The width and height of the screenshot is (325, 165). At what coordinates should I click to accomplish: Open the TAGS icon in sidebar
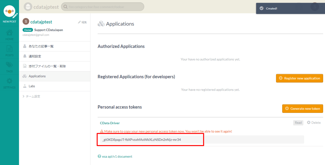[x=9, y=65]
